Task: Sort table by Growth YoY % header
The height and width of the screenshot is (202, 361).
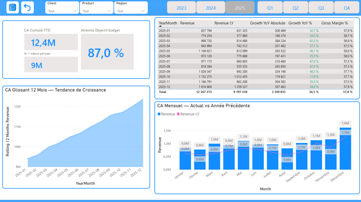Action: tap(300, 23)
